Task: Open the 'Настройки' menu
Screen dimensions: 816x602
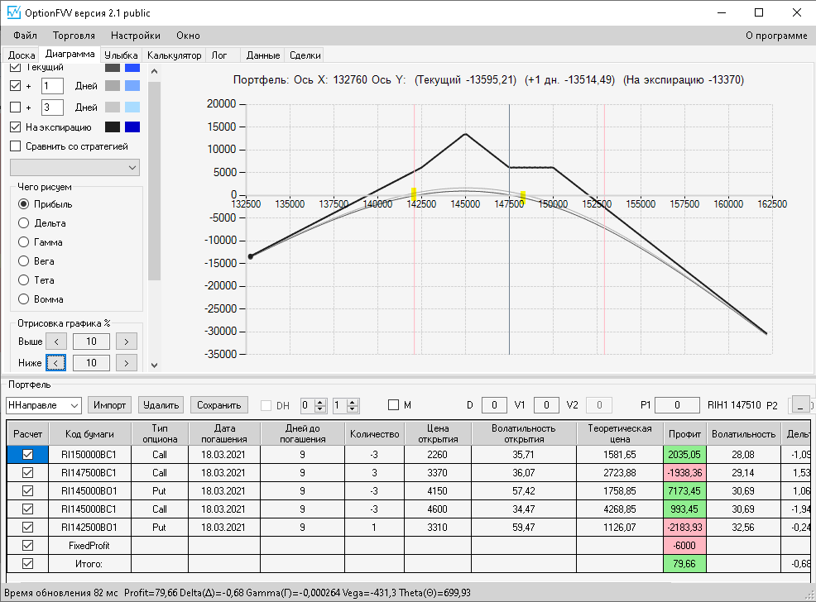Action: click(135, 36)
